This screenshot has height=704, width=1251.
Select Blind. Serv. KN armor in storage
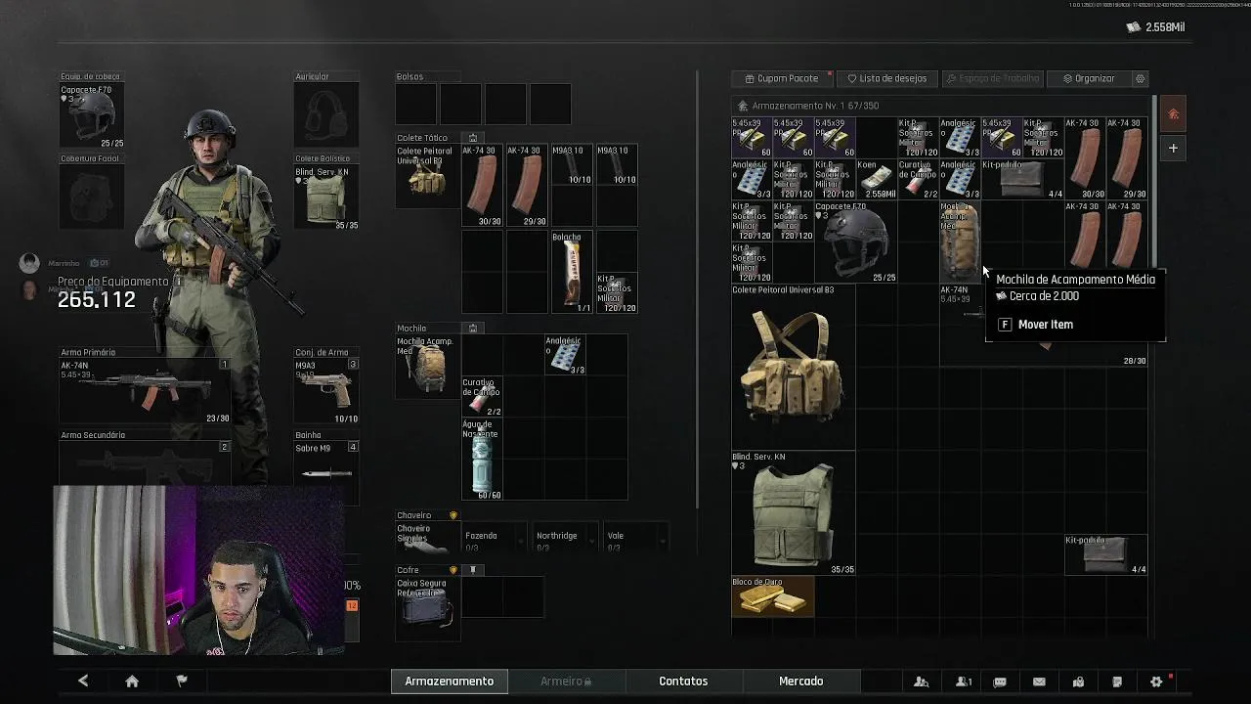pyautogui.click(x=793, y=512)
